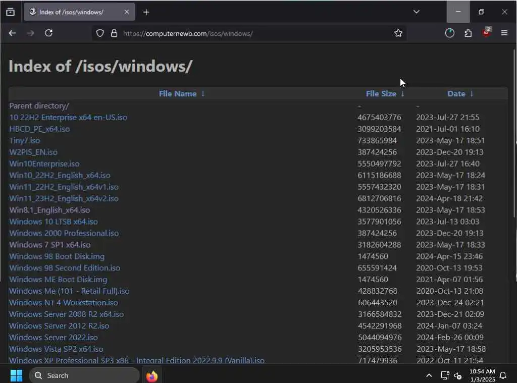Show site security padlock info
This screenshot has height=383, width=517.
tap(114, 33)
